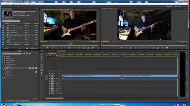Toggle nest-sequence insert mode in timeline
The width and height of the screenshot is (190, 106).
point(47,56)
